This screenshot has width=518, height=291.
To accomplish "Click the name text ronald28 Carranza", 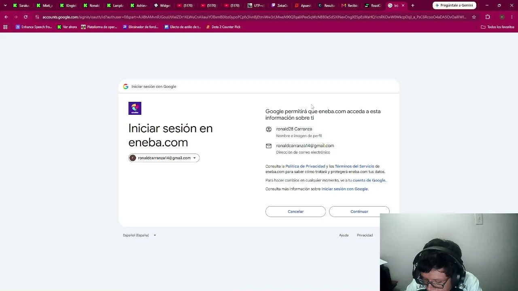I will click(294, 129).
